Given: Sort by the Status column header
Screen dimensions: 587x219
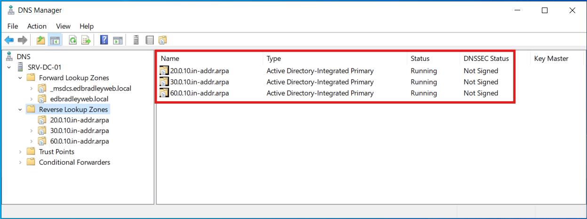Looking at the screenshot, I should [x=433, y=59].
